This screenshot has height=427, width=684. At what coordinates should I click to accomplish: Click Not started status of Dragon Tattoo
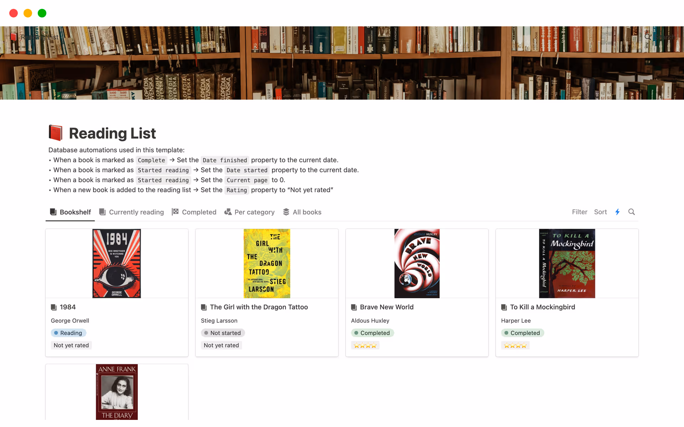pos(223,333)
